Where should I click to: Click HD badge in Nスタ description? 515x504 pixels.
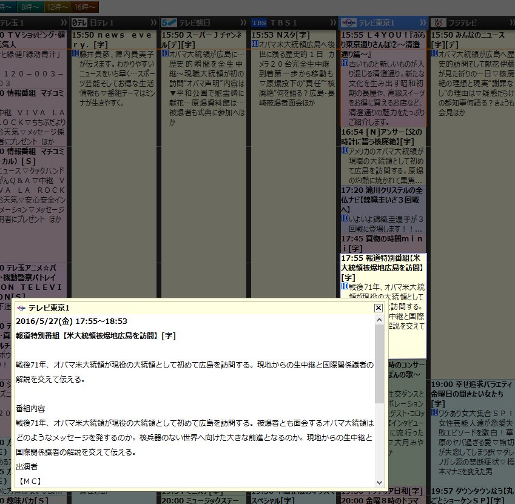tap(255, 43)
